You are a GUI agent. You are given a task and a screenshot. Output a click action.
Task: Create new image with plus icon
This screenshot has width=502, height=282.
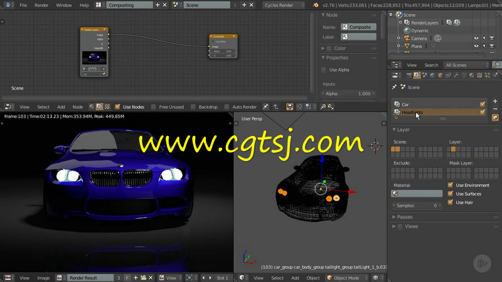pyautogui.click(x=136, y=278)
